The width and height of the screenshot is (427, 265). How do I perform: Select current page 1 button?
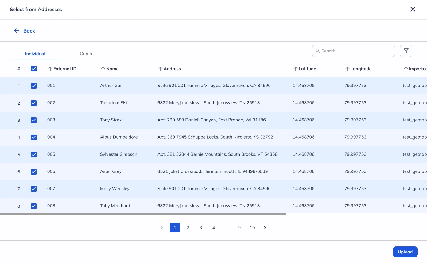pyautogui.click(x=175, y=228)
